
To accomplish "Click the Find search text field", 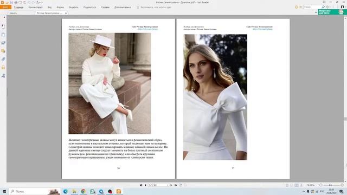I will point(312,7).
